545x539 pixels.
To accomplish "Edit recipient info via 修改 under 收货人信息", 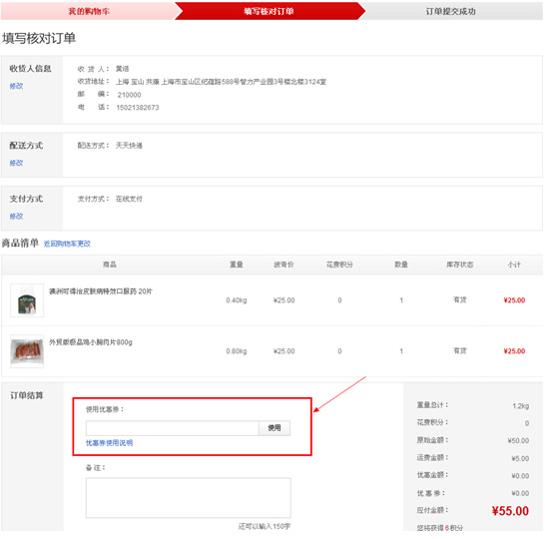I will [x=16, y=86].
